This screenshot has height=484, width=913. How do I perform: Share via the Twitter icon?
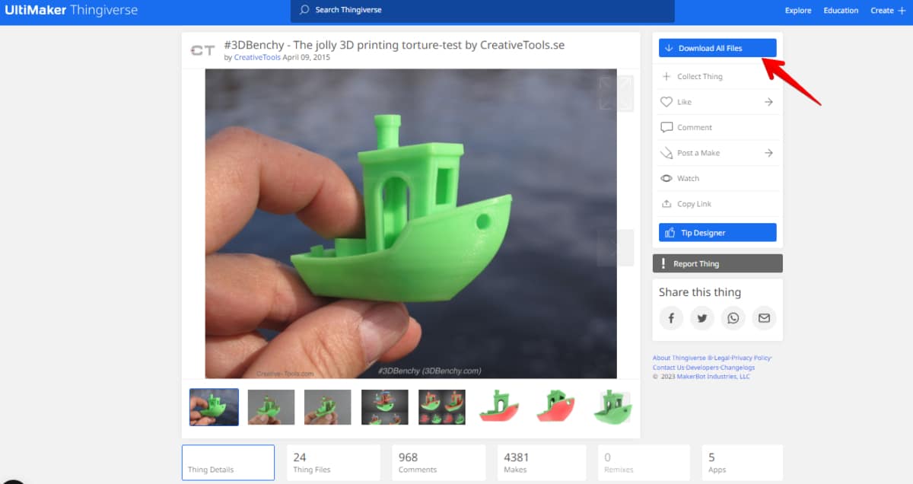701,318
